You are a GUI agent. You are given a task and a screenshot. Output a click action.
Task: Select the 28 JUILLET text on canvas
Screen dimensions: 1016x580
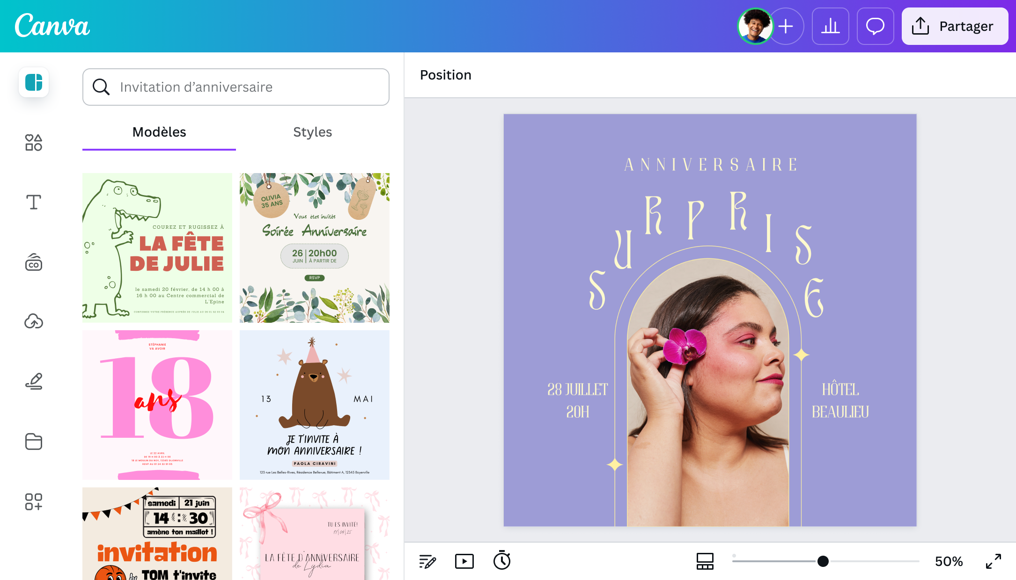(x=578, y=389)
